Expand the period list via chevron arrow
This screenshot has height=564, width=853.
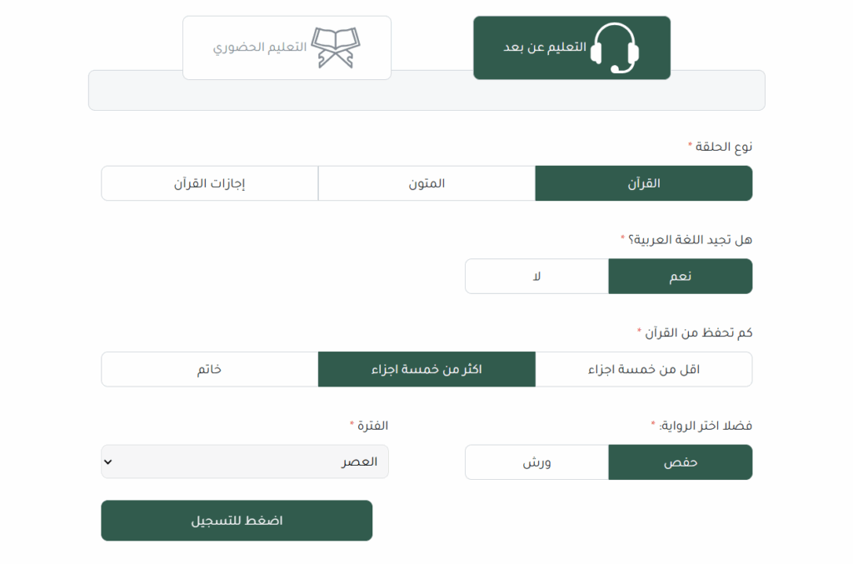click(107, 462)
